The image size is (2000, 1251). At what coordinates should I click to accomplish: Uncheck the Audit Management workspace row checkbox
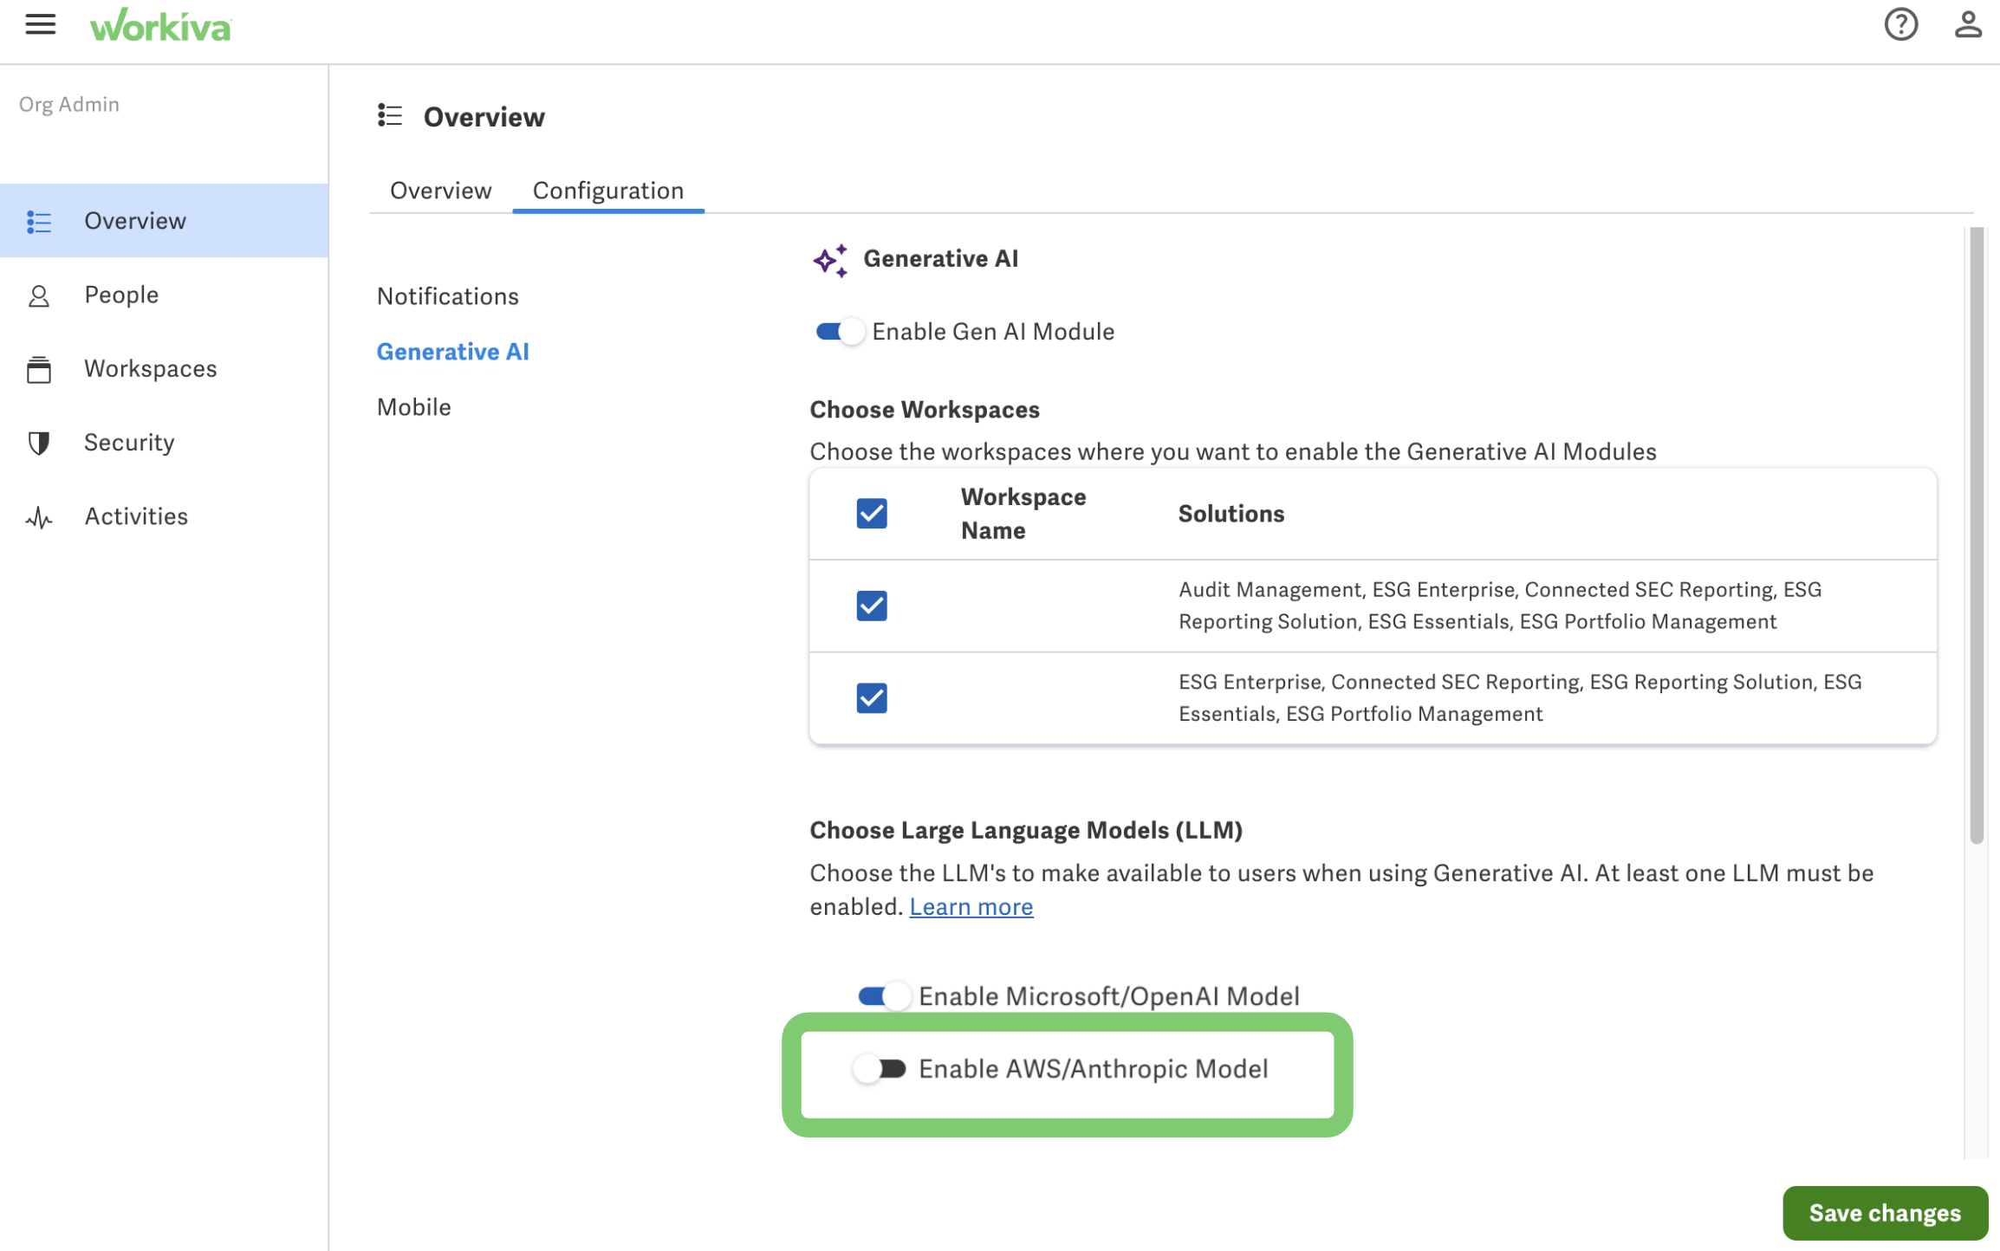click(x=872, y=606)
